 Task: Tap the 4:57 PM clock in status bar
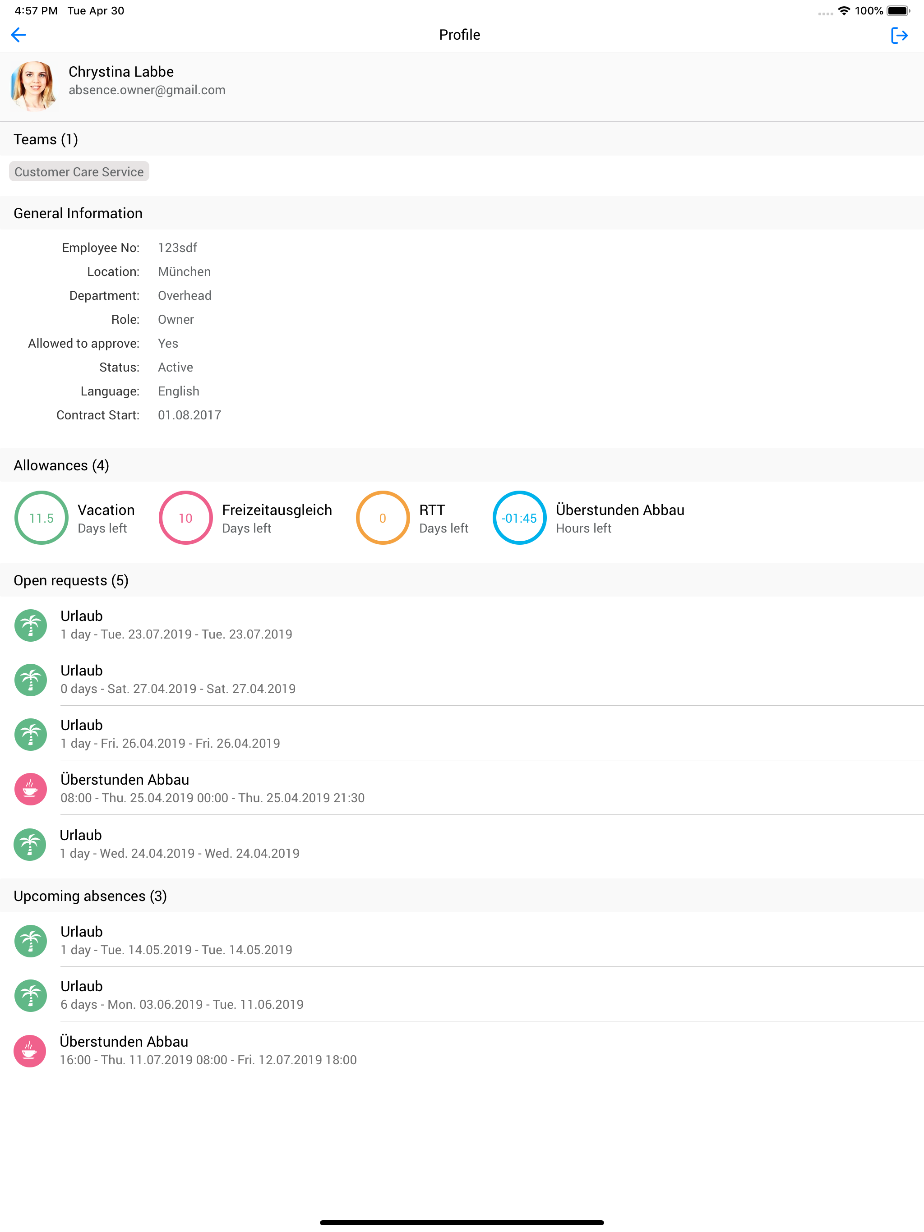[36, 10]
